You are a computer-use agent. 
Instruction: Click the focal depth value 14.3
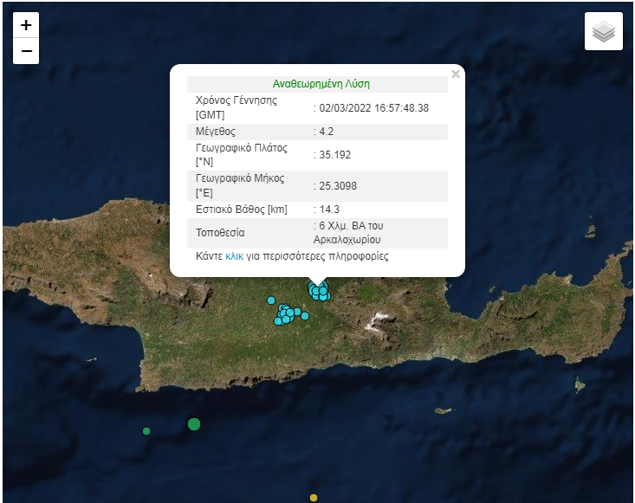pos(329,210)
